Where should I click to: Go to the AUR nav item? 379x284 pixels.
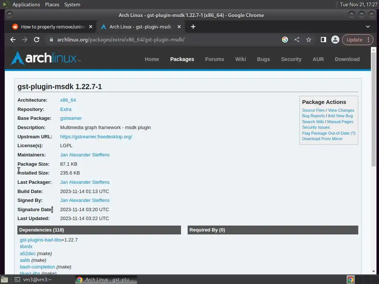coord(318,59)
